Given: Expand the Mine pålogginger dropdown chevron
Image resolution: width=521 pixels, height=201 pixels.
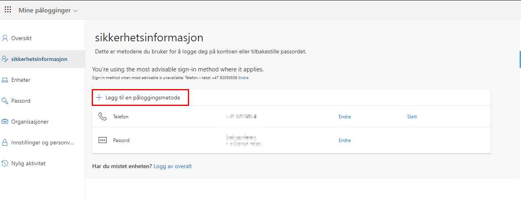Looking at the screenshot, I should 76,11.
